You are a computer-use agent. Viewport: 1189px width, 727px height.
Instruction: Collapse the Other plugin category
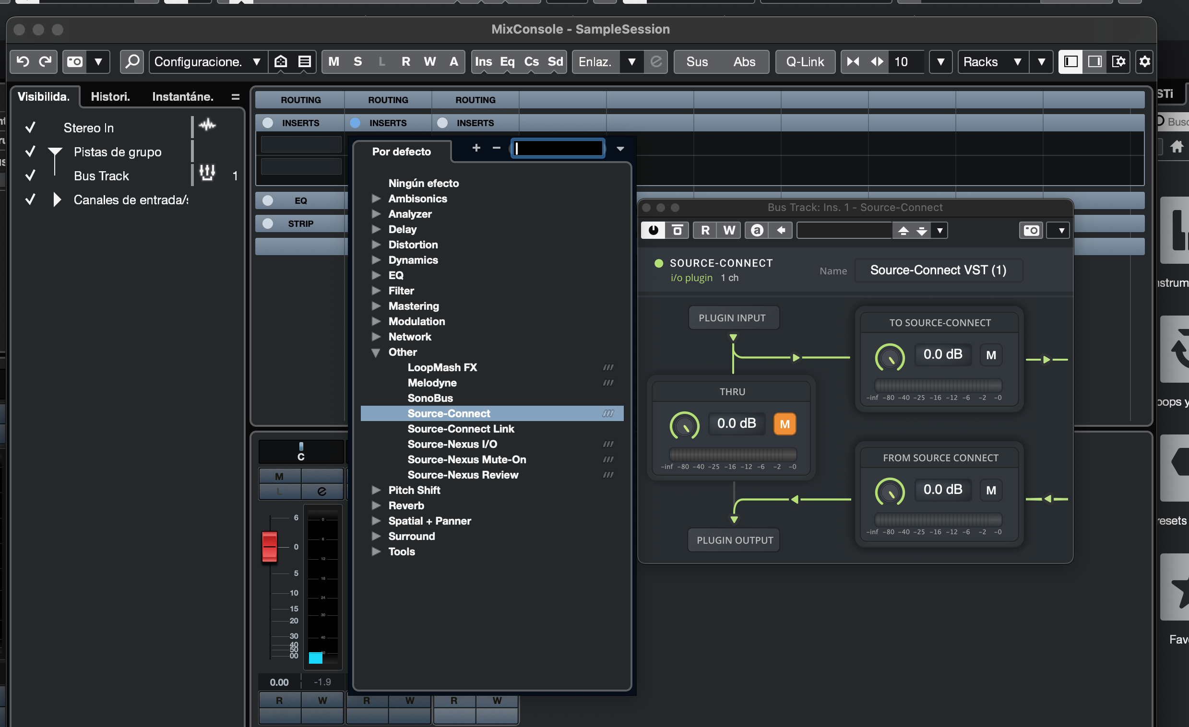tap(376, 352)
